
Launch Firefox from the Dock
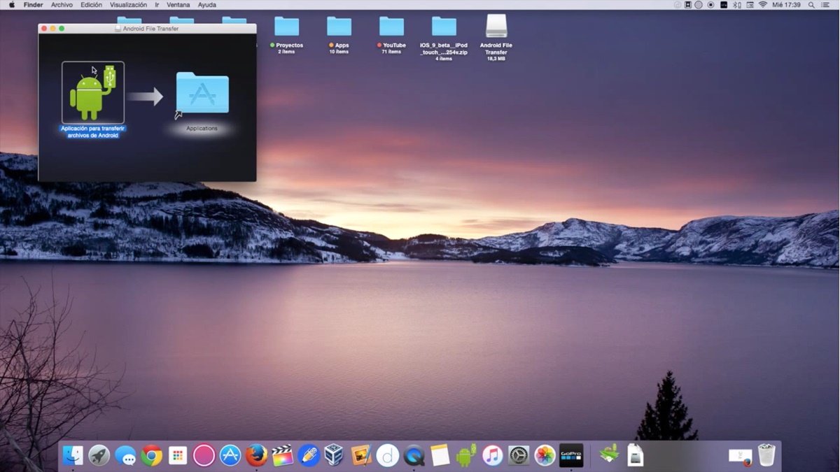(256, 455)
